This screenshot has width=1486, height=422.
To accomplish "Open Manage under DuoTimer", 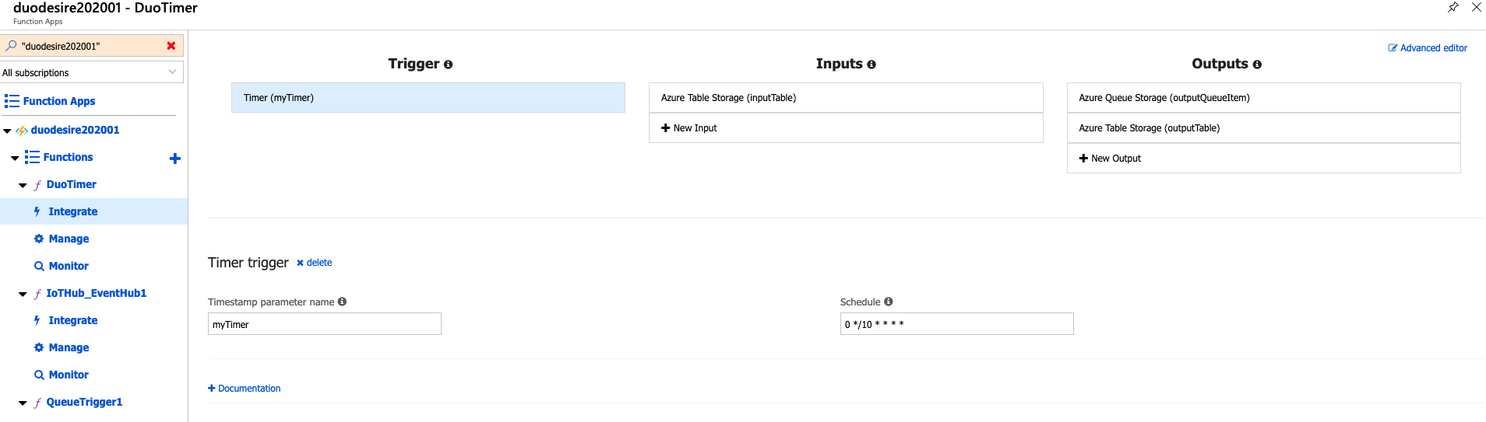I will (x=69, y=239).
